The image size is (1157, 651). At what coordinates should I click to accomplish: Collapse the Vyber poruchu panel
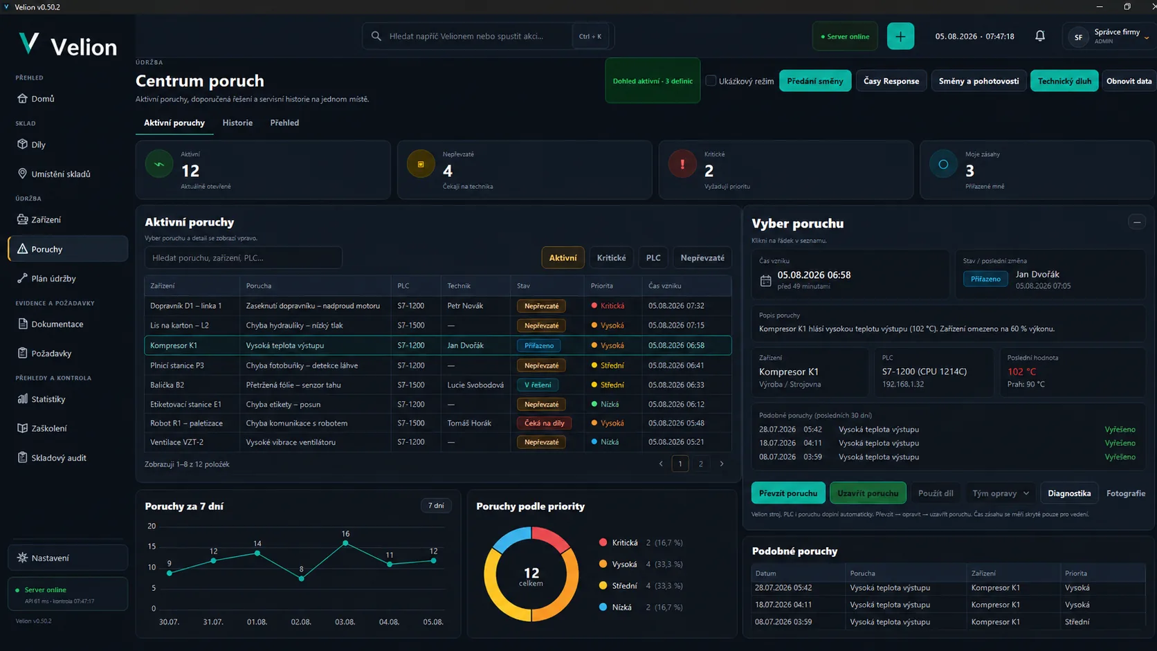tap(1137, 222)
